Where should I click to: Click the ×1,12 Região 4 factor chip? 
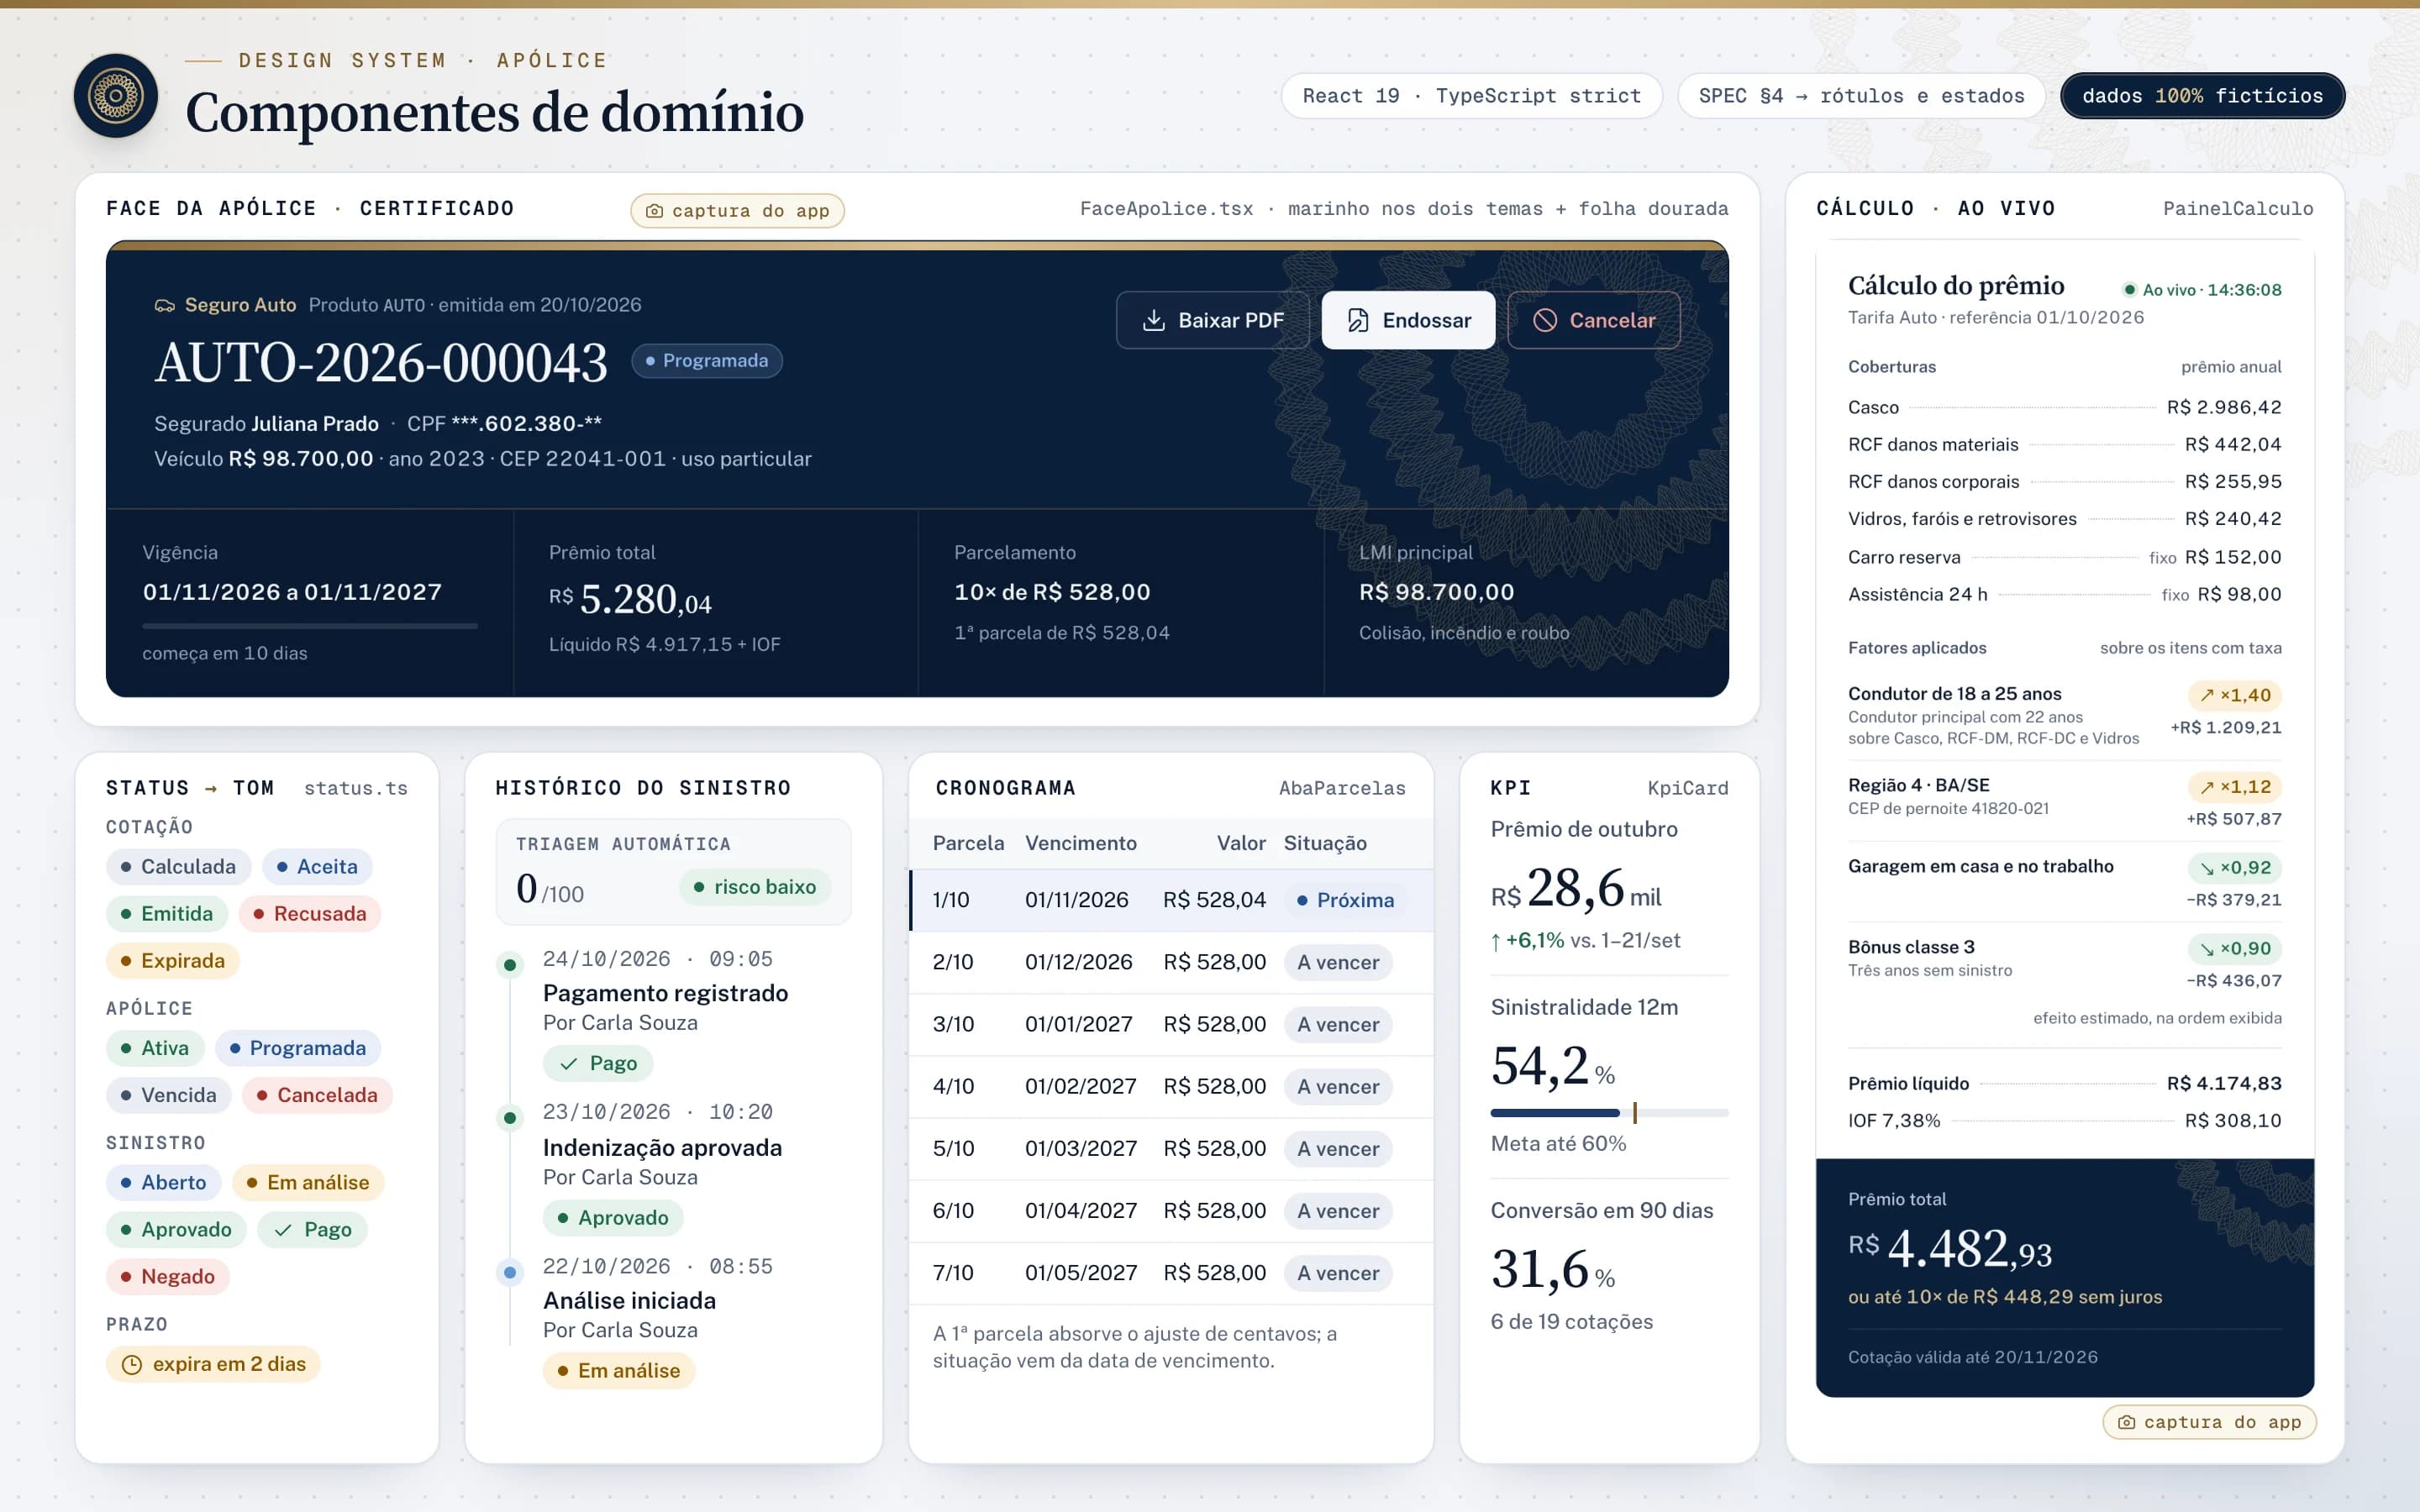(2235, 787)
